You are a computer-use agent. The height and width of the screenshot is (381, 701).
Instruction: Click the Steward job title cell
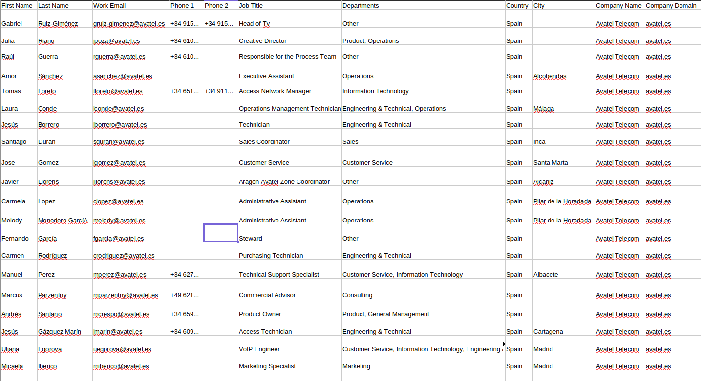[290, 233]
